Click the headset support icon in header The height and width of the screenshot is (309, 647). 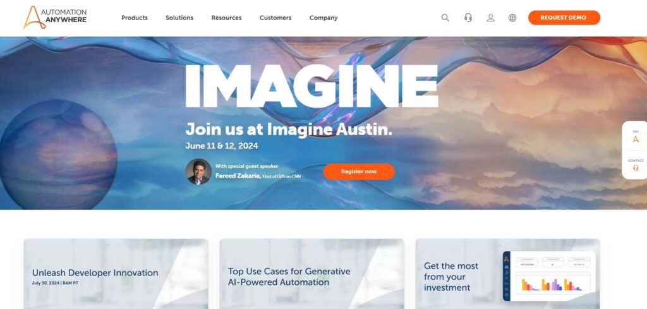[468, 18]
